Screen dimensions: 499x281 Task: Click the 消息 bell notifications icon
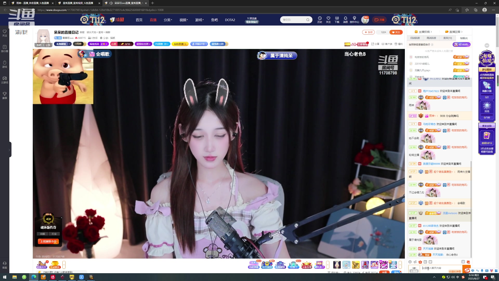tap(345, 18)
